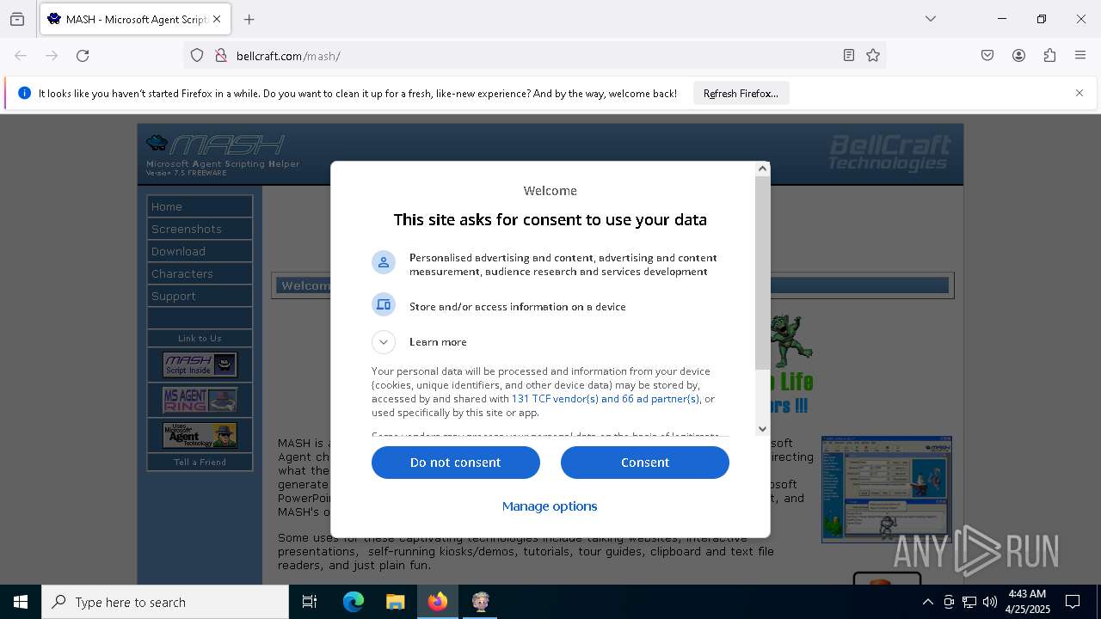Open the Firefox application menu hamburger
Viewport: 1101px width, 619px height.
pos(1080,56)
